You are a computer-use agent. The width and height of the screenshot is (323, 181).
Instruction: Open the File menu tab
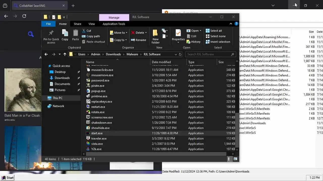coord(48,24)
